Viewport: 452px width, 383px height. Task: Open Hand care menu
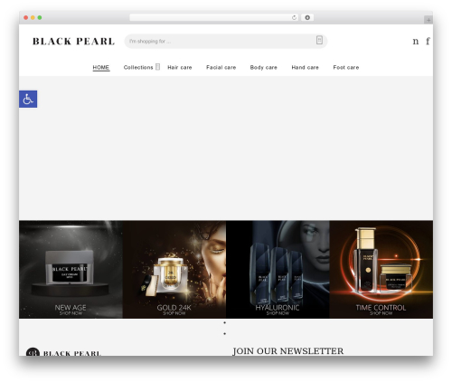305,67
